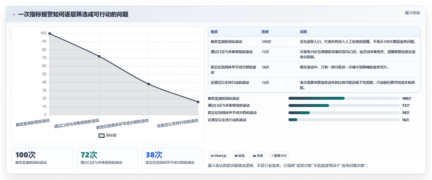Screen dimensions: 432x180
Task: Click the 100次 label beside the progress bar
Action: [407, 99]
